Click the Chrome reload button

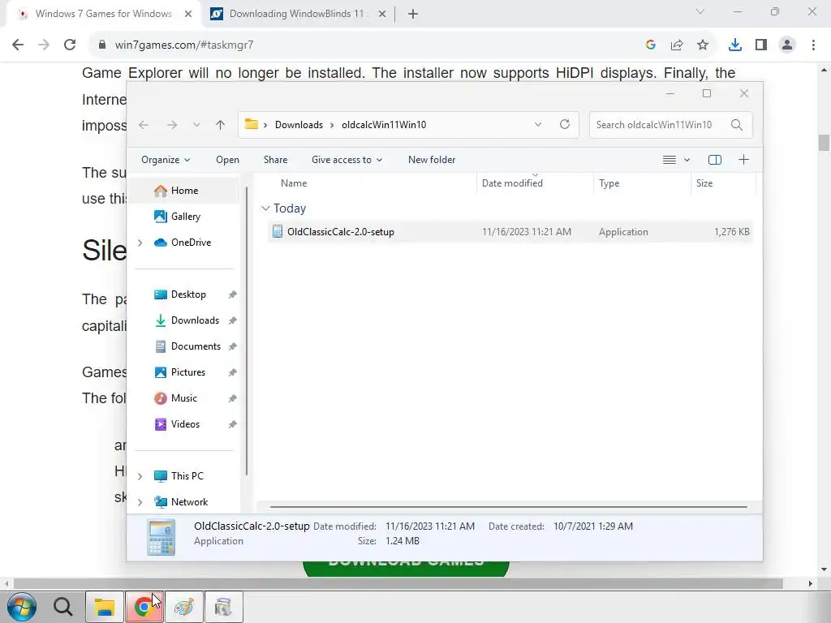(70, 45)
